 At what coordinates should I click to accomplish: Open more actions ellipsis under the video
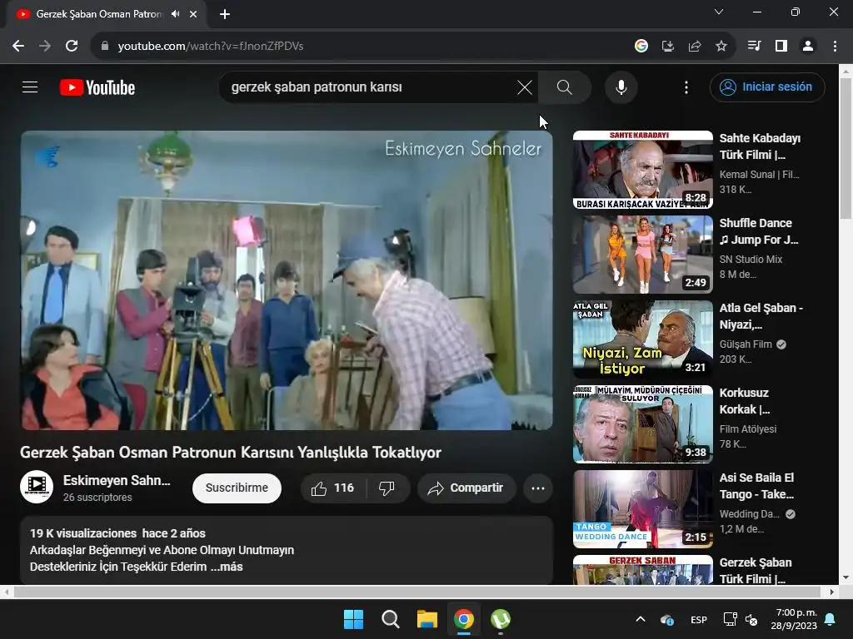(x=538, y=488)
